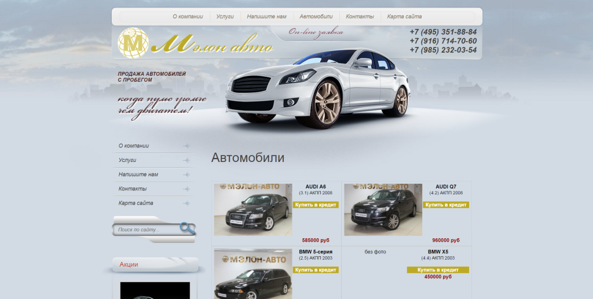Select 'Карта сайта' in the sidebar menu
This screenshot has height=299, width=593.
pos(136,203)
